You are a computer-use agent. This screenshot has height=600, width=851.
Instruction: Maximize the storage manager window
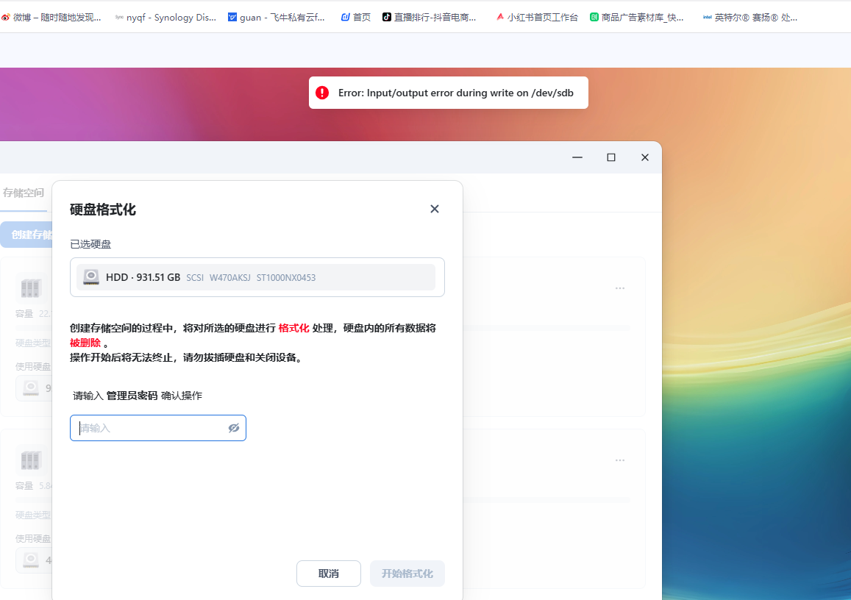[611, 157]
